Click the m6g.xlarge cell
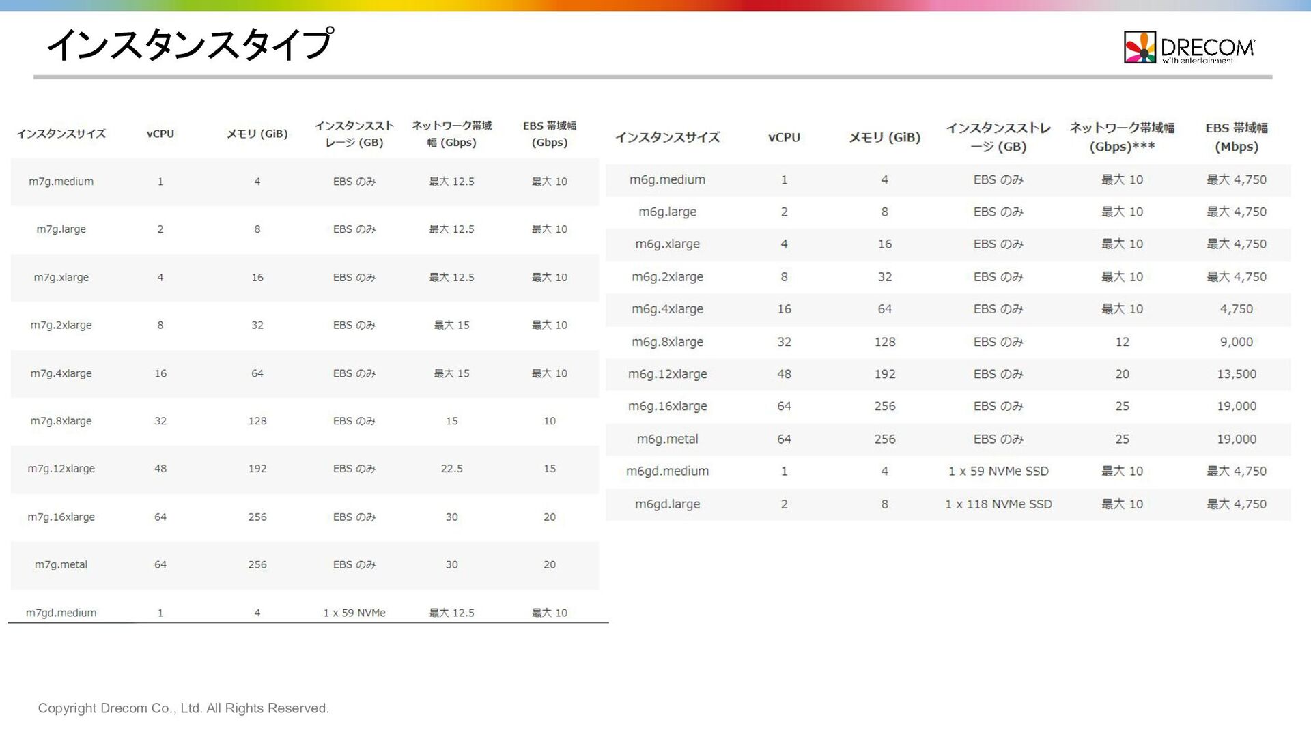Viewport: 1311px width, 737px height. tap(667, 244)
